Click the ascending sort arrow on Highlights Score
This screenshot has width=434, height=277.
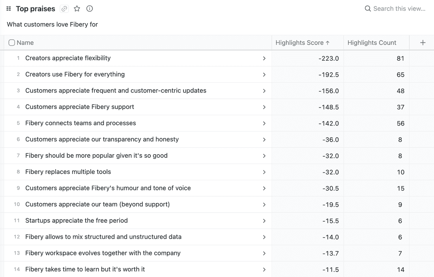[327, 43]
